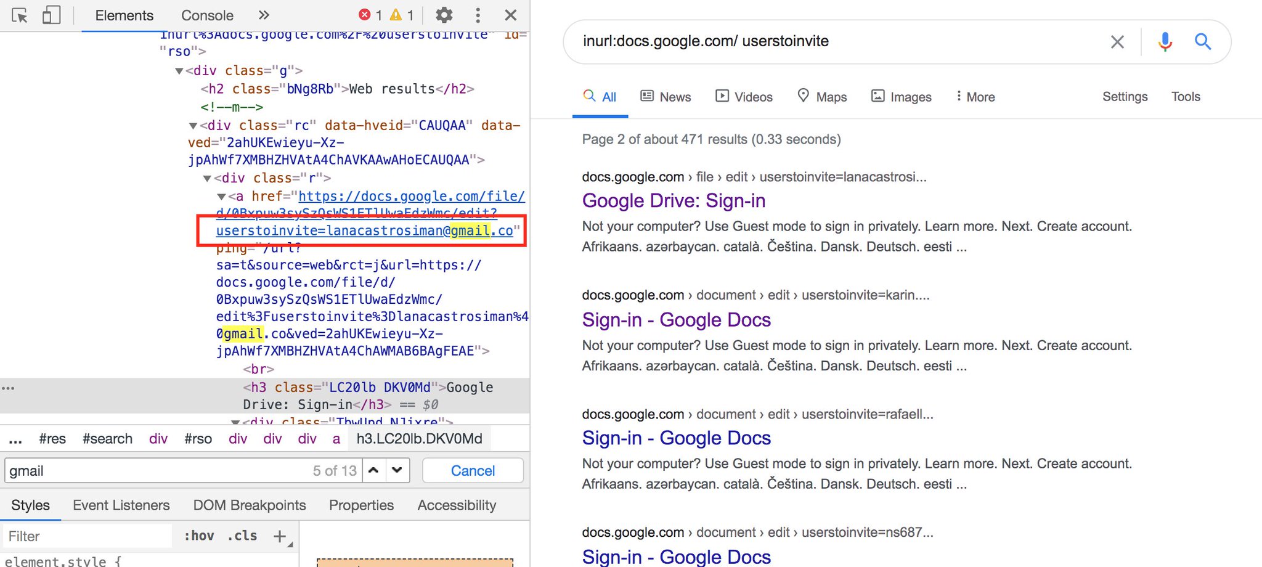Viewport: 1262px width, 567px height.
Task: Select the <!--m--> comment line
Action: [x=232, y=107]
